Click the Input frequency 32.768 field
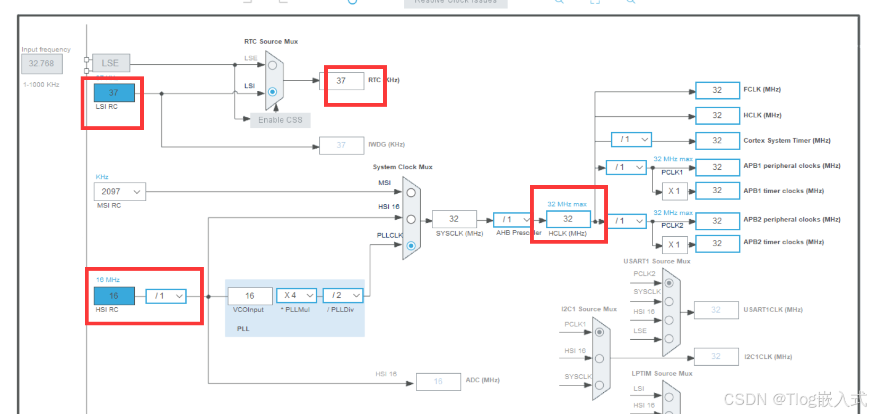Image resolution: width=869 pixels, height=414 pixels. (x=42, y=64)
